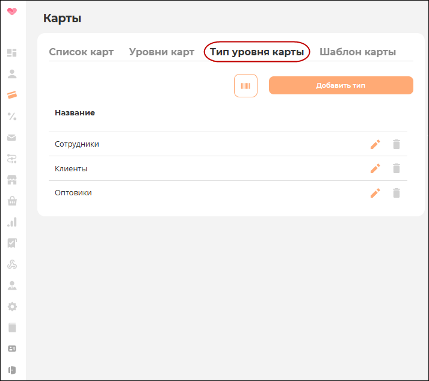Switch to the Список карт tab

coord(81,52)
